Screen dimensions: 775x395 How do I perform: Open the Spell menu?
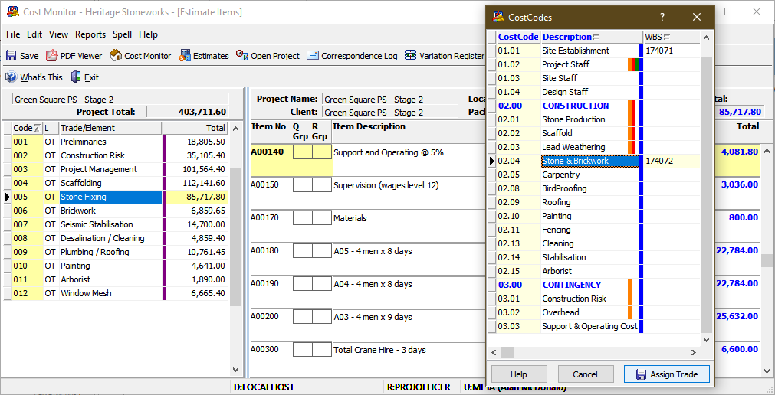pos(122,34)
